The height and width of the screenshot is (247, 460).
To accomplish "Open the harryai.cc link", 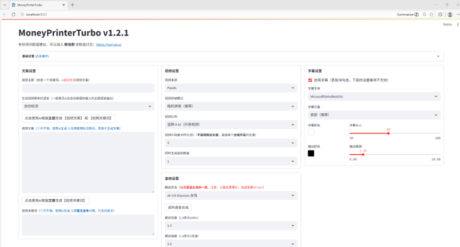I will point(108,45).
